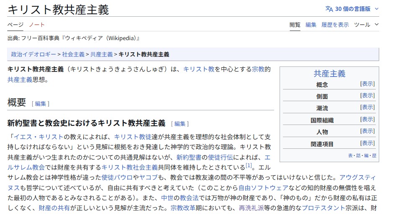Go to 政治イデオロギー breadcrumb link
Screen dimensions: 393x214
tap(33, 54)
